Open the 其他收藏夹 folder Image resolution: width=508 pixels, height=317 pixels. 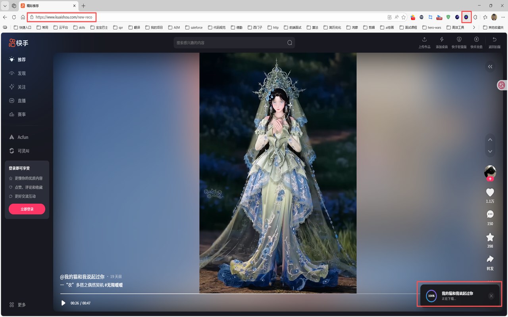click(x=493, y=27)
